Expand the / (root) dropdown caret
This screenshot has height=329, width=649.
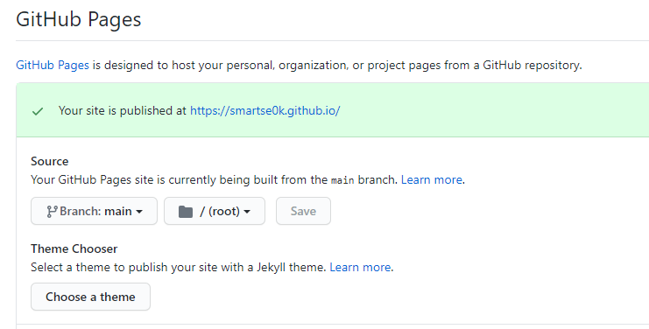coord(247,212)
